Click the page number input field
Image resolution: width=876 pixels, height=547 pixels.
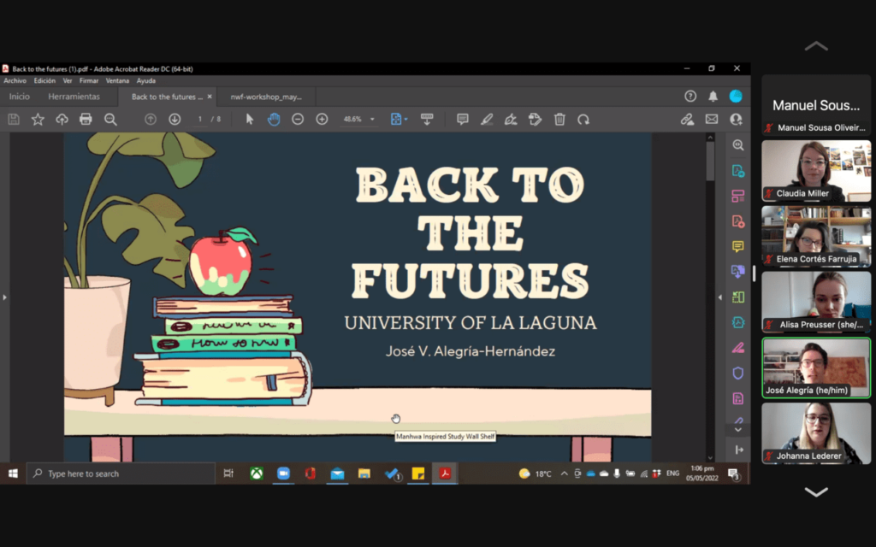[200, 120]
